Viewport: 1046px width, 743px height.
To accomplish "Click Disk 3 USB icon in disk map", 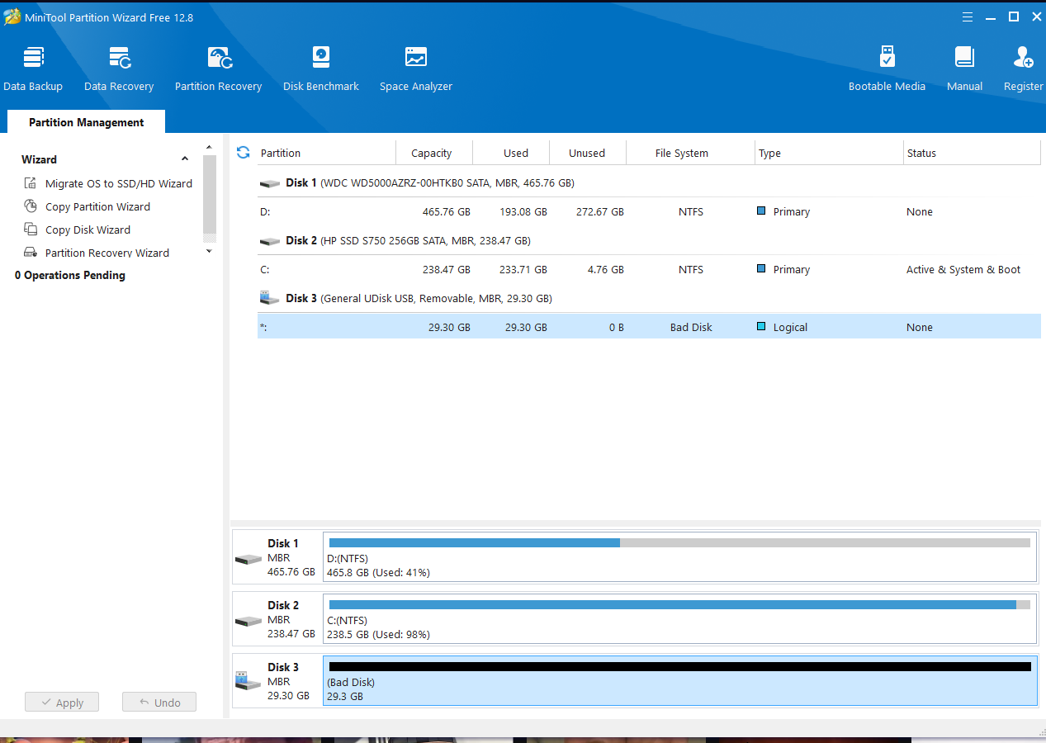I will click(248, 682).
